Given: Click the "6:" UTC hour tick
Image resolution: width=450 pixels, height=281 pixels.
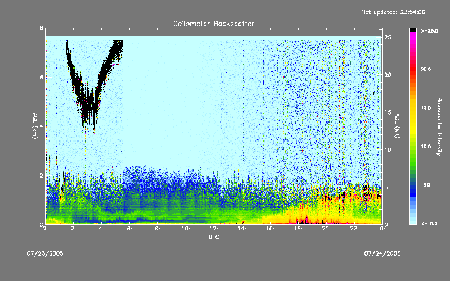Looking at the screenshot, I should [x=129, y=229].
